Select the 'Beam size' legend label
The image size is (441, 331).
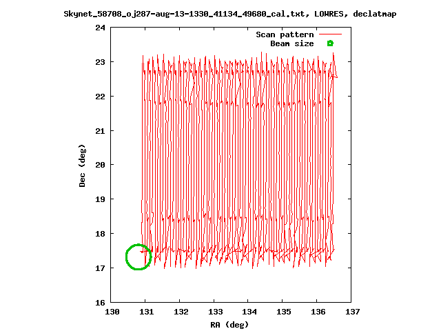tap(292, 43)
